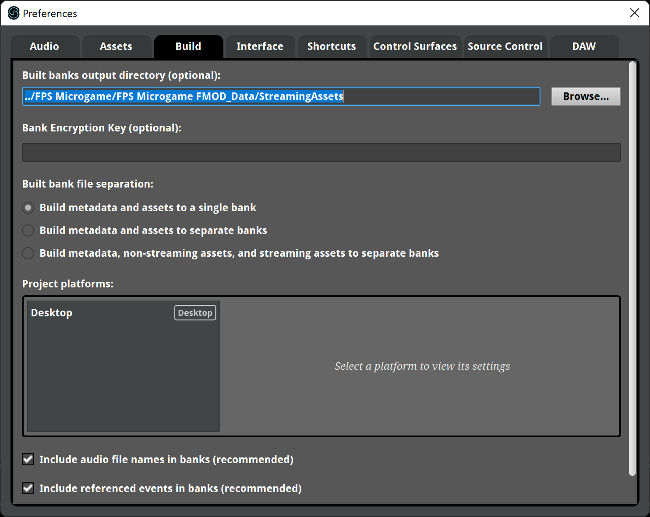Viewport: 650px width, 517px height.
Task: Go to the Interface tab
Action: 260,46
